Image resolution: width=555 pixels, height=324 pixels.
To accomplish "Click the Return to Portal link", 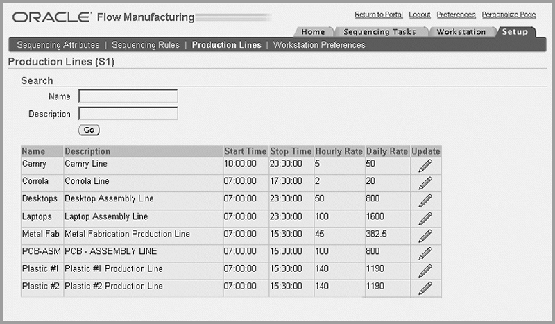I will pyautogui.click(x=379, y=15).
